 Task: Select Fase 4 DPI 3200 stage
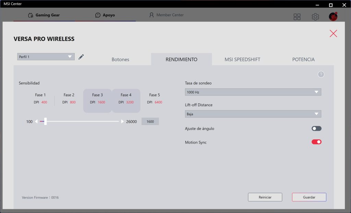tap(126, 101)
